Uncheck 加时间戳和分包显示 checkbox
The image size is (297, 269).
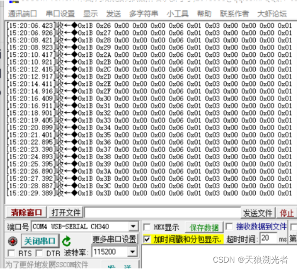147,239
